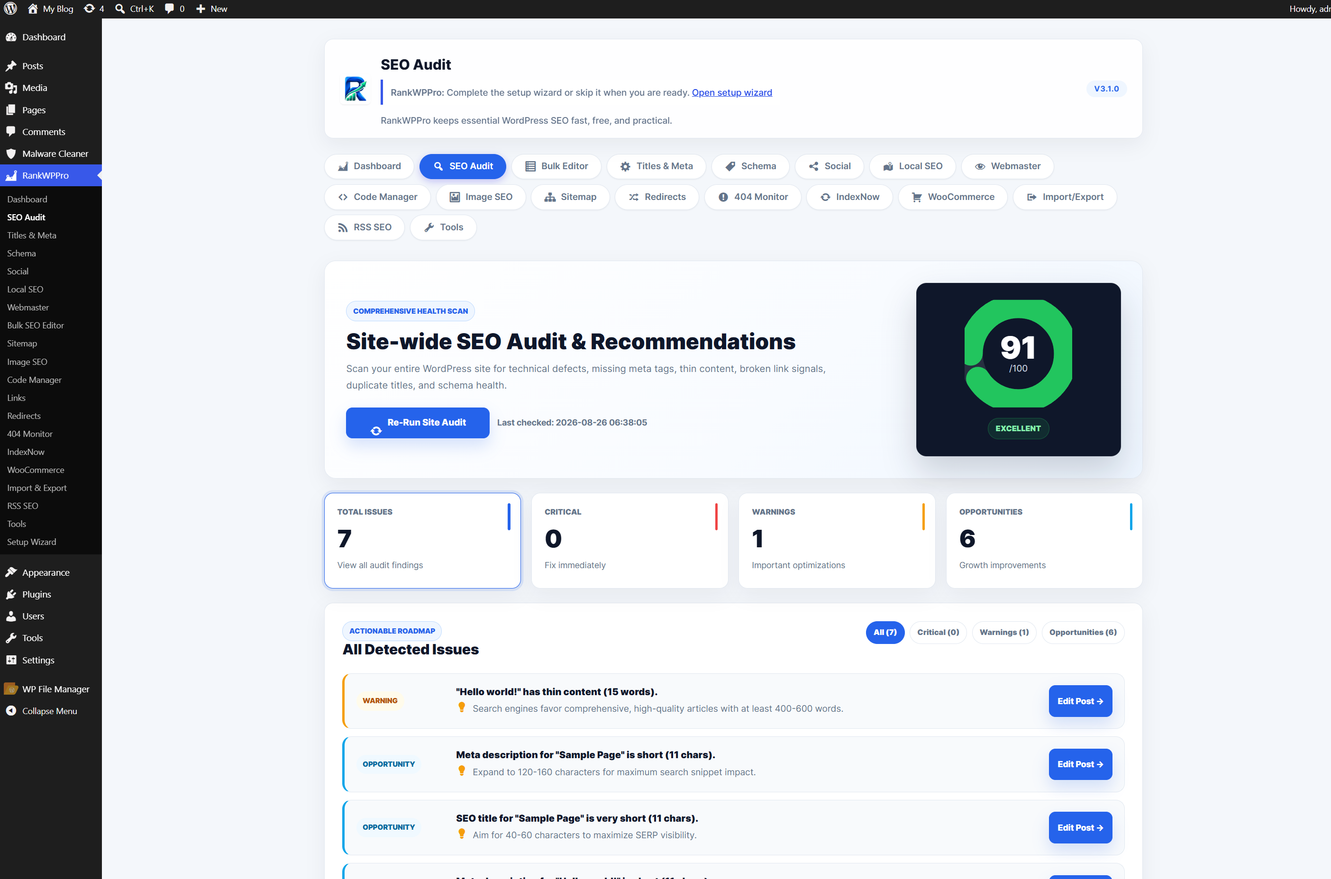Click the plus New content icon
Viewport: 1331px width, 879px height.
[x=211, y=9]
